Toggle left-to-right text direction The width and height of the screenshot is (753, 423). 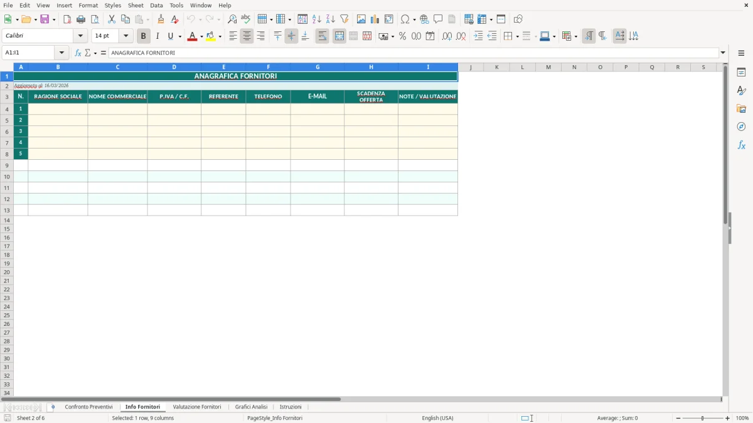point(589,36)
